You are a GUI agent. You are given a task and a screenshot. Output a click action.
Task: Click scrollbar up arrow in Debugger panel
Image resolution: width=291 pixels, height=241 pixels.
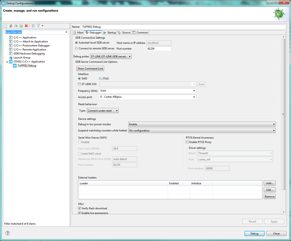(284, 37)
